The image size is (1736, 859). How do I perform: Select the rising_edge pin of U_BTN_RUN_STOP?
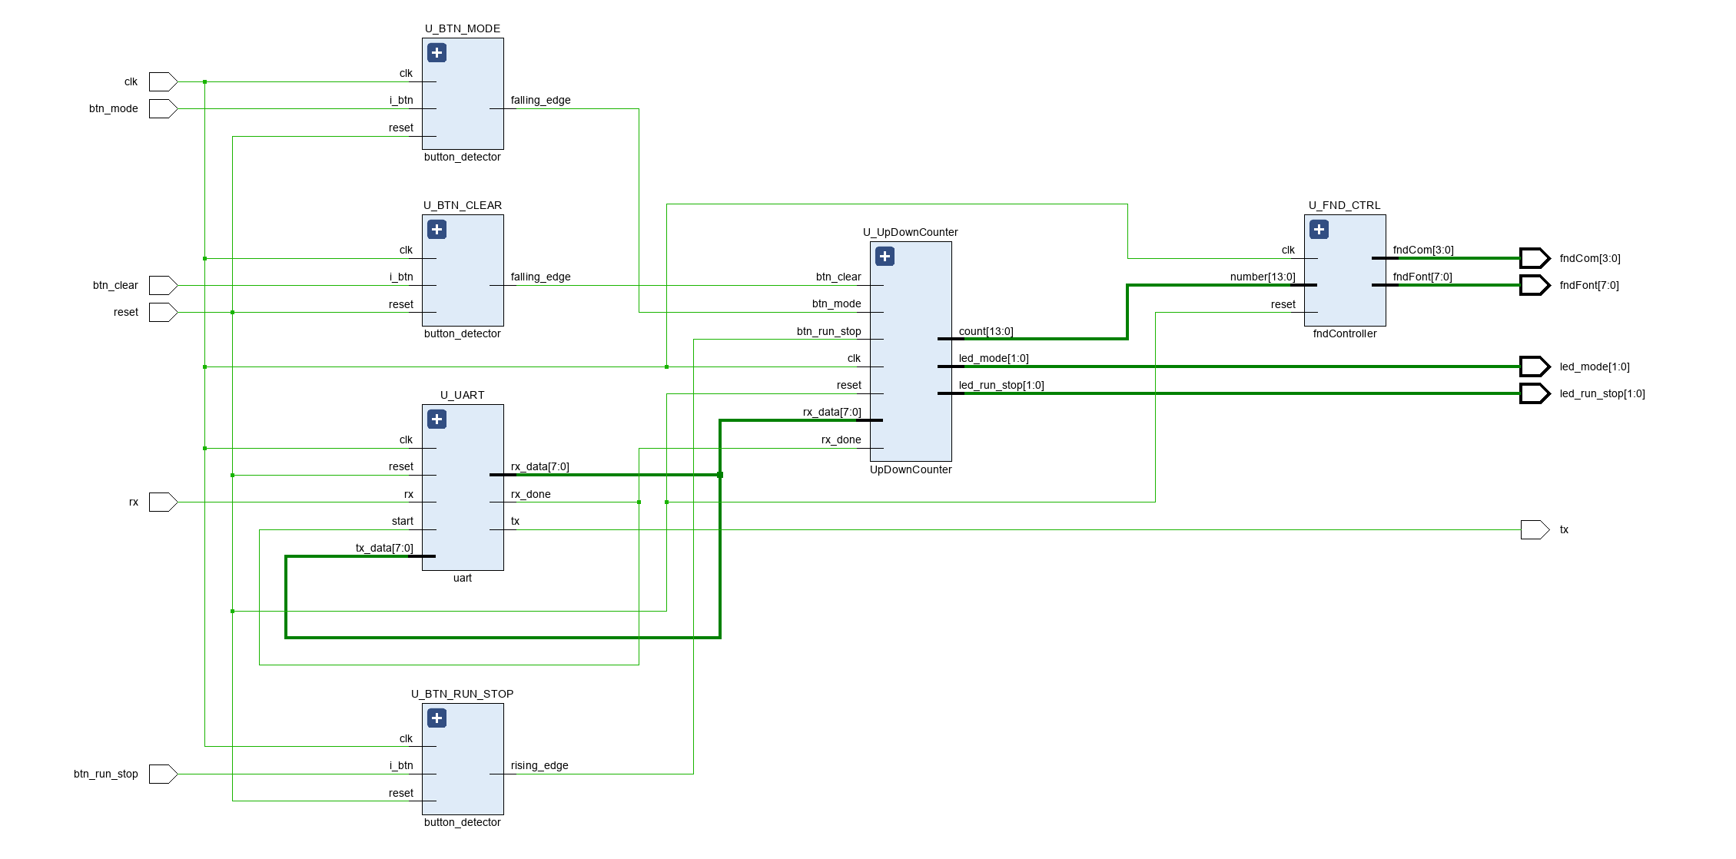click(x=539, y=765)
